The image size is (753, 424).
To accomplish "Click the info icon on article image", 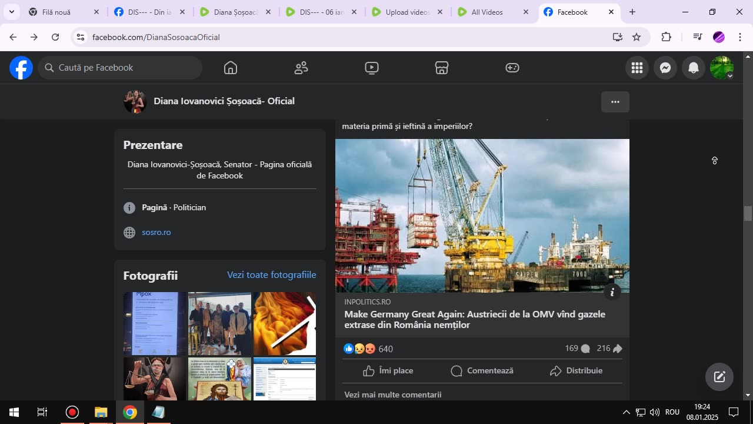I will [x=612, y=292].
